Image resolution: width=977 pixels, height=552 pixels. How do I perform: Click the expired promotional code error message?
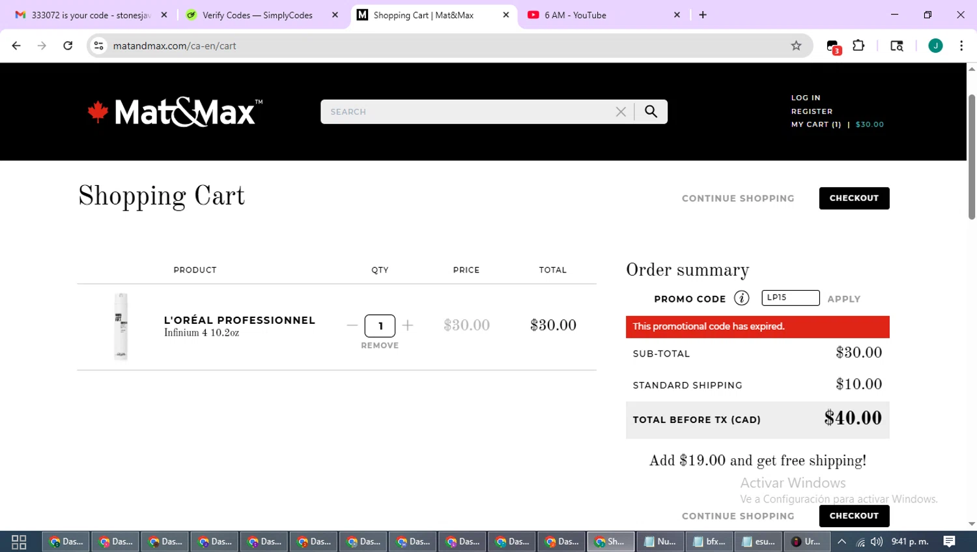pos(758,327)
